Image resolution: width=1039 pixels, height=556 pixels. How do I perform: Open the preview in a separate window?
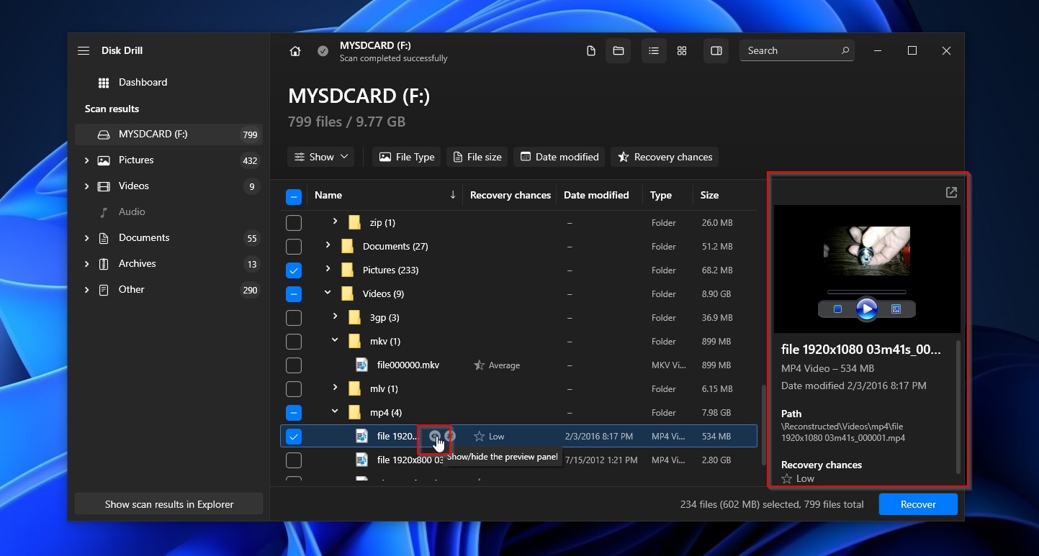pyautogui.click(x=950, y=192)
